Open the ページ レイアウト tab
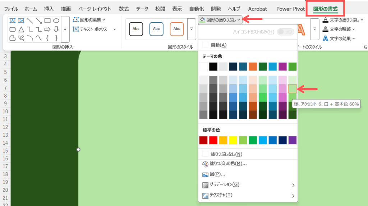368x206 pixels. tap(95, 9)
